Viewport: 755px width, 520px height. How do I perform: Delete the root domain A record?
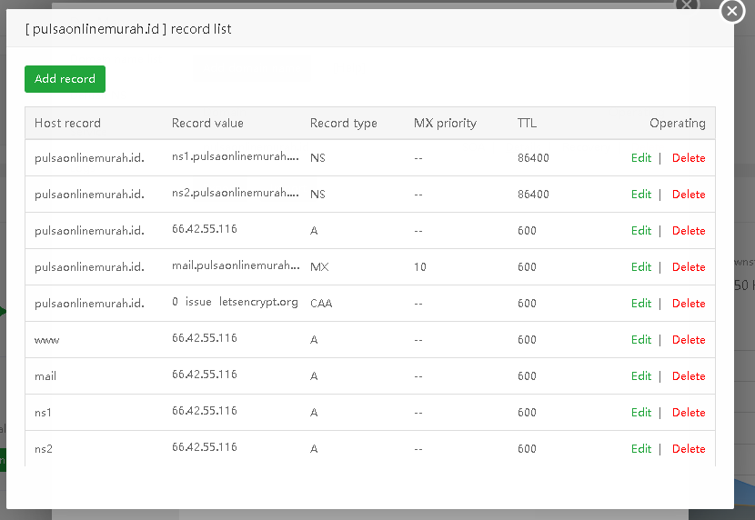[689, 231]
